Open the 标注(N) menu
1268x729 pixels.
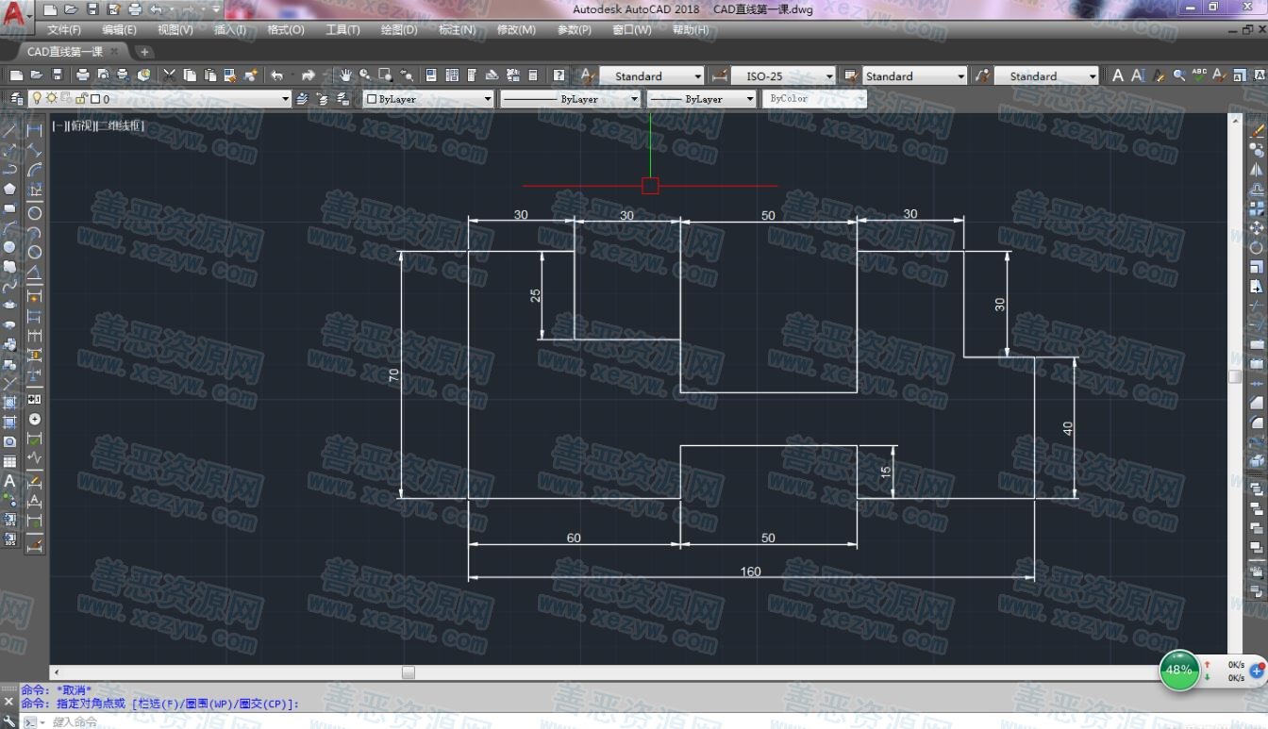click(457, 30)
